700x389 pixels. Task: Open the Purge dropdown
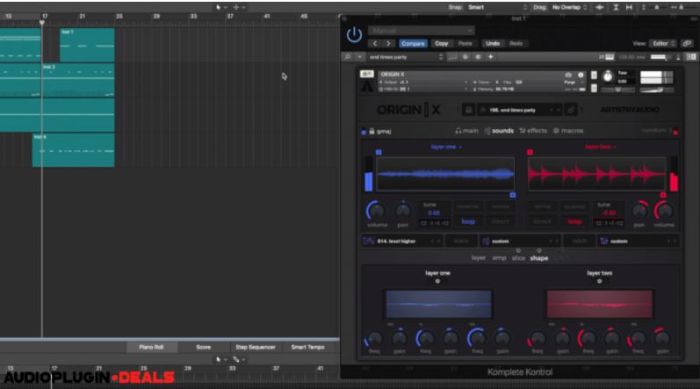pyautogui.click(x=574, y=82)
